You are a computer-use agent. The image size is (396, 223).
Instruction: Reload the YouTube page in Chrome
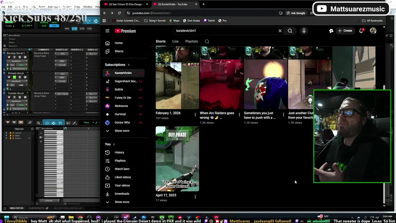click(119, 13)
